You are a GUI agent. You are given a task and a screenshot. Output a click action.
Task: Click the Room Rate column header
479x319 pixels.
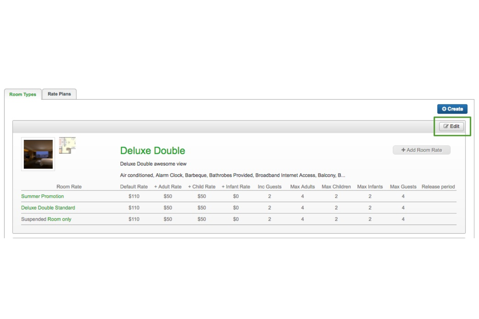point(69,187)
